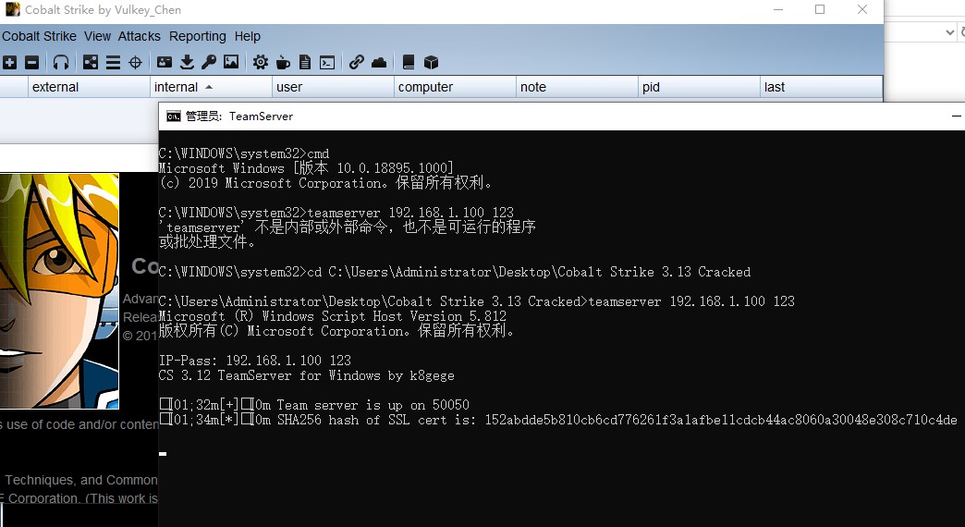Maximize the Cobalt Strike window
Image resolution: width=965 pixels, height=527 pixels.
(x=820, y=9)
